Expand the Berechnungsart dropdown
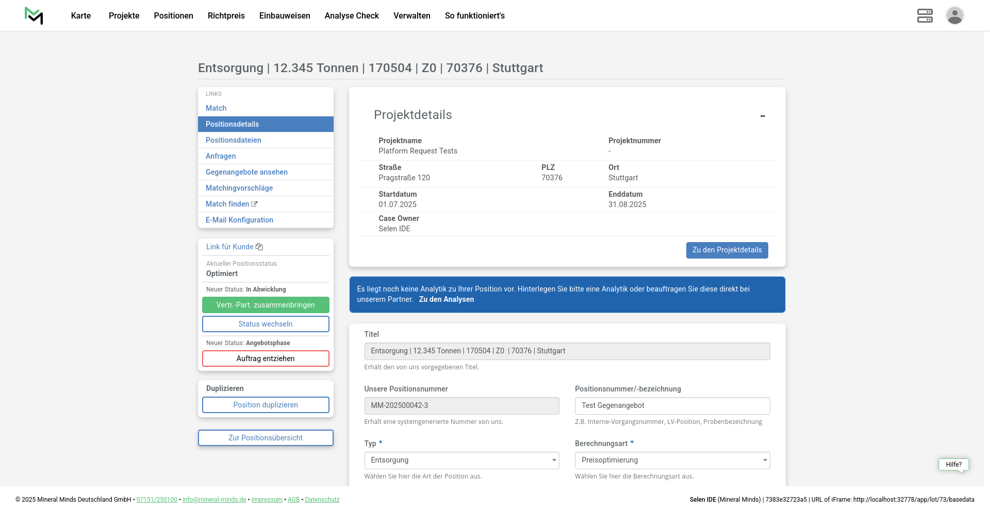Screen dimensions: 990x512 pyautogui.click(x=672, y=460)
